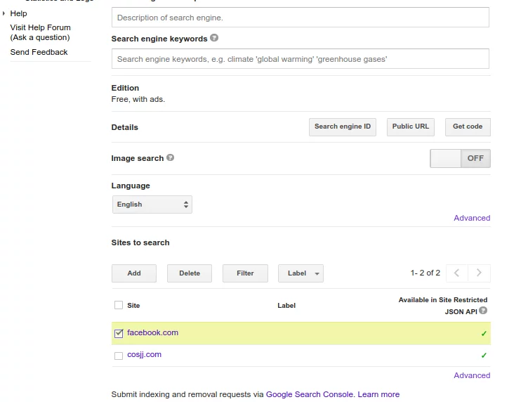Screen dimensions: 528x402
Task: Click help icon beside Image search
Action: [x=171, y=158]
